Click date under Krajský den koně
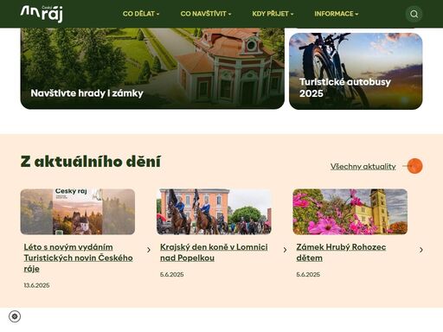Image resolution: width=443 pixels, height=332 pixels. (171, 274)
